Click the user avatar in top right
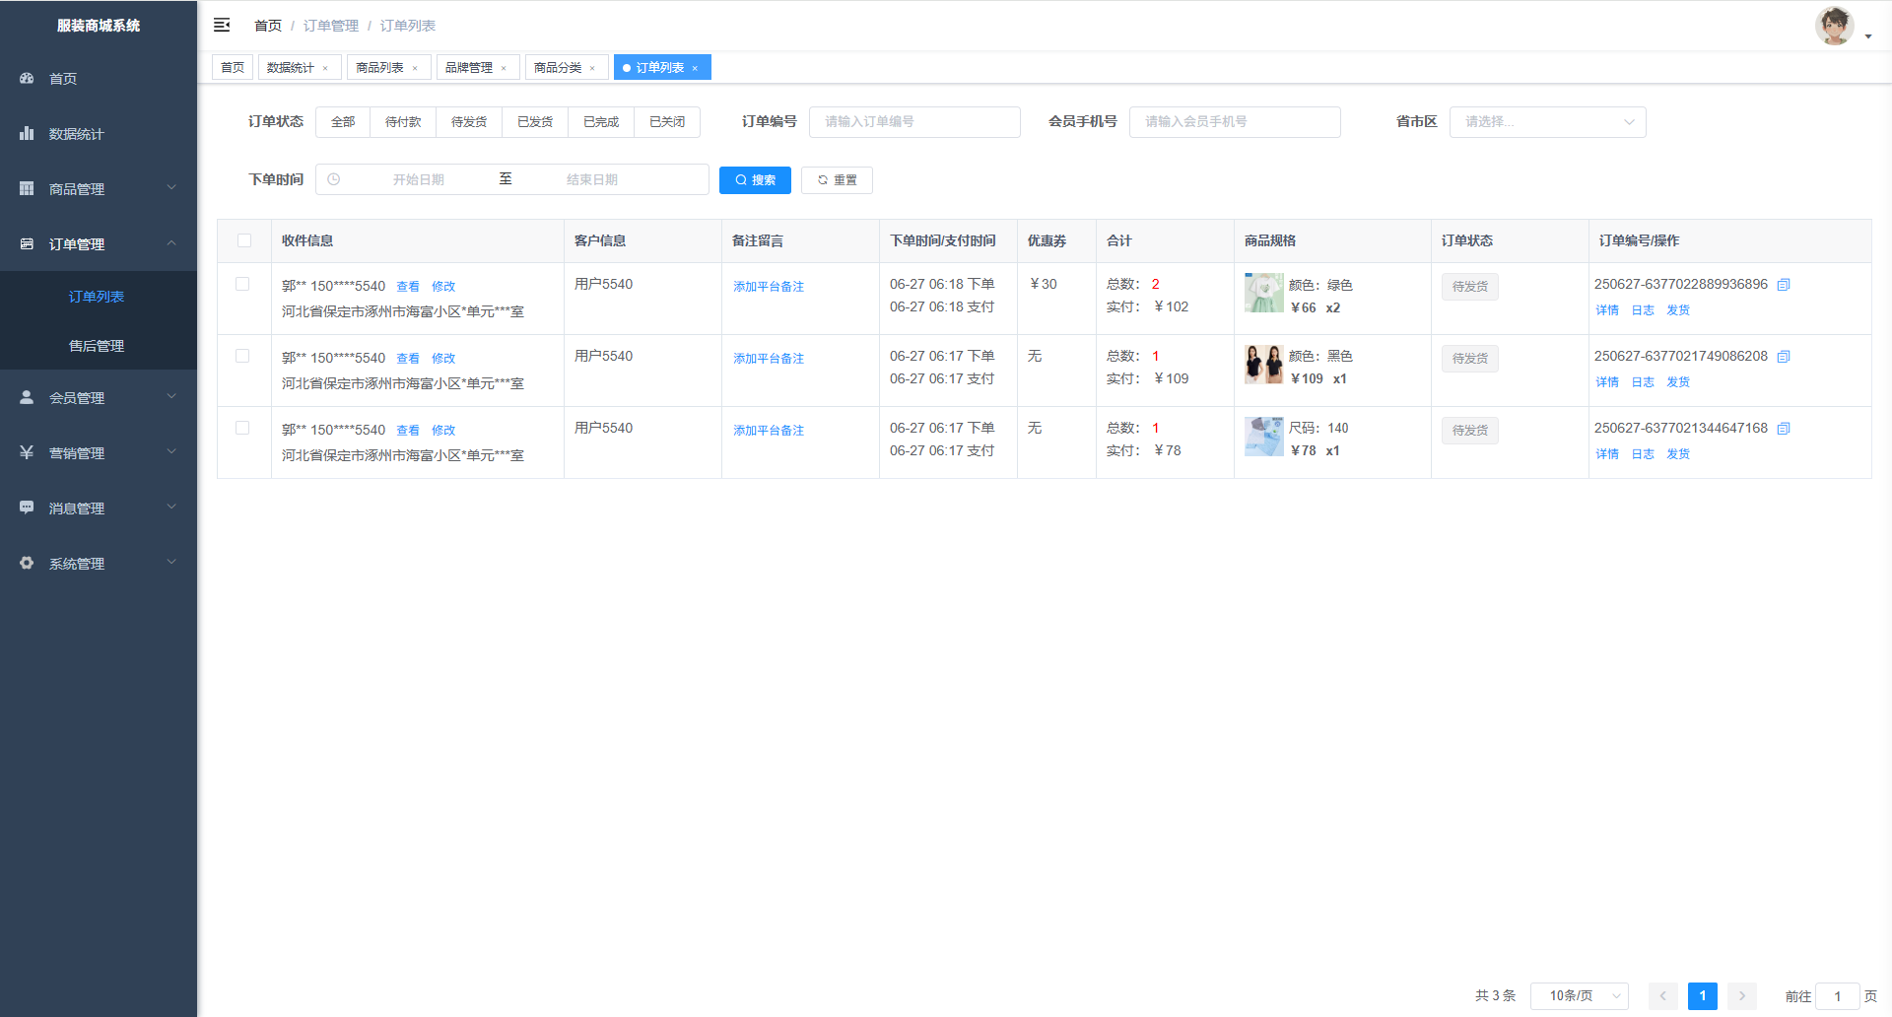The width and height of the screenshot is (1892, 1017). pyautogui.click(x=1834, y=27)
